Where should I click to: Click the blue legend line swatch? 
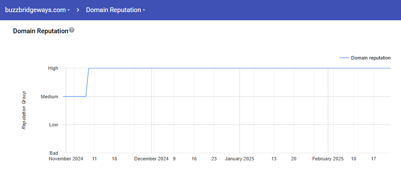(x=344, y=58)
